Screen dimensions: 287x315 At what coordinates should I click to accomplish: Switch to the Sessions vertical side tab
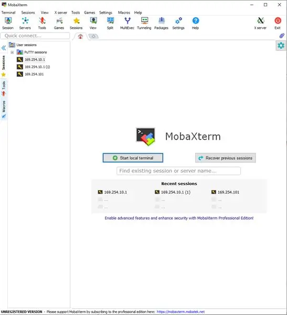pyautogui.click(x=4, y=63)
